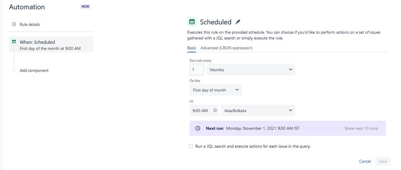Click the Save button
Image resolution: width=401 pixels, height=170 pixels.
383,161
